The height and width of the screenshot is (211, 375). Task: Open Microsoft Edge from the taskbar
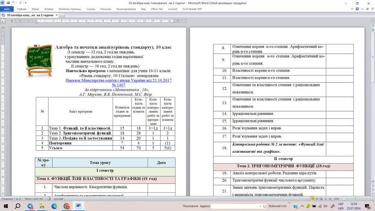coord(54,206)
